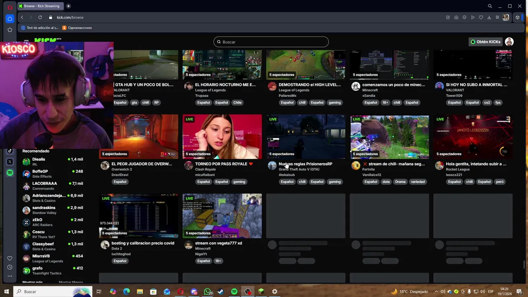Screen dimensions: 528x297
Task: Click the edit page icon in the address bar
Action: pyautogui.click(x=448, y=17)
